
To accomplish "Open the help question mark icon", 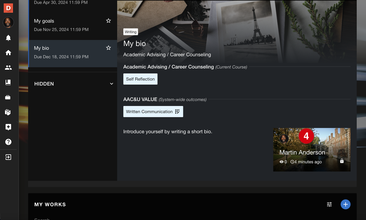I will coord(8,142).
